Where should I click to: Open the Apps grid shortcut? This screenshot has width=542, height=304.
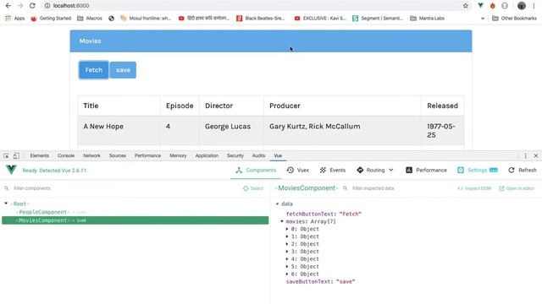tap(15, 19)
